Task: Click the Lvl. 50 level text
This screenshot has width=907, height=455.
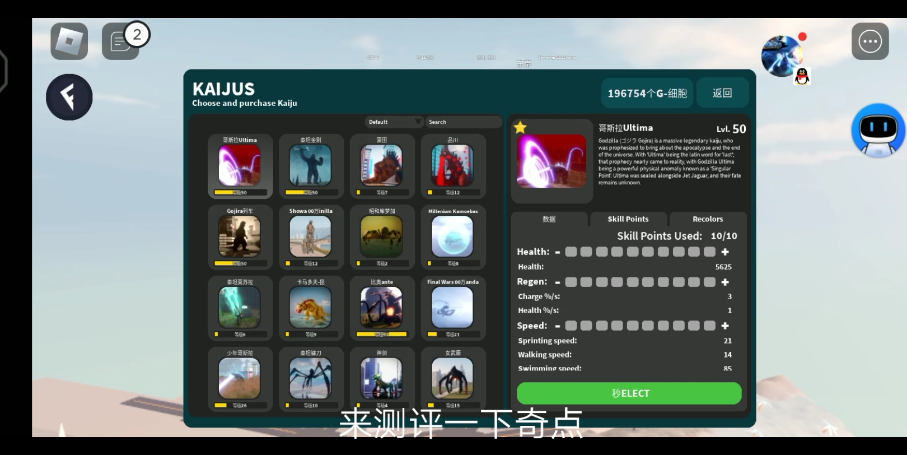Action: click(x=731, y=129)
